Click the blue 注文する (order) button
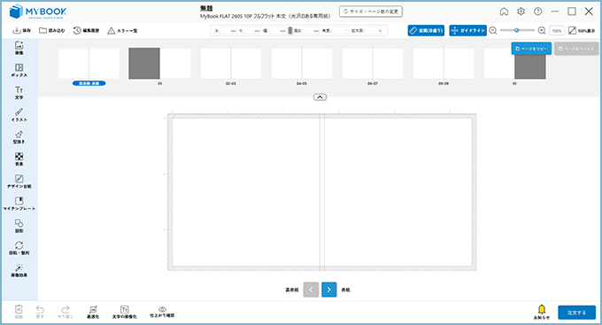The width and height of the screenshot is (602, 325). pyautogui.click(x=576, y=313)
